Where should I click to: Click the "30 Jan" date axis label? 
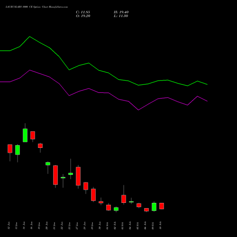pyautogui.click(x=100, y=226)
